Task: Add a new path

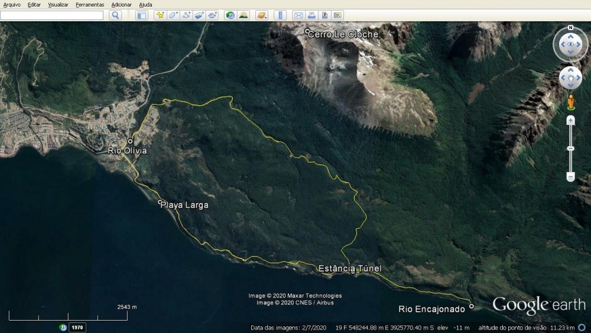Action: 186,15
